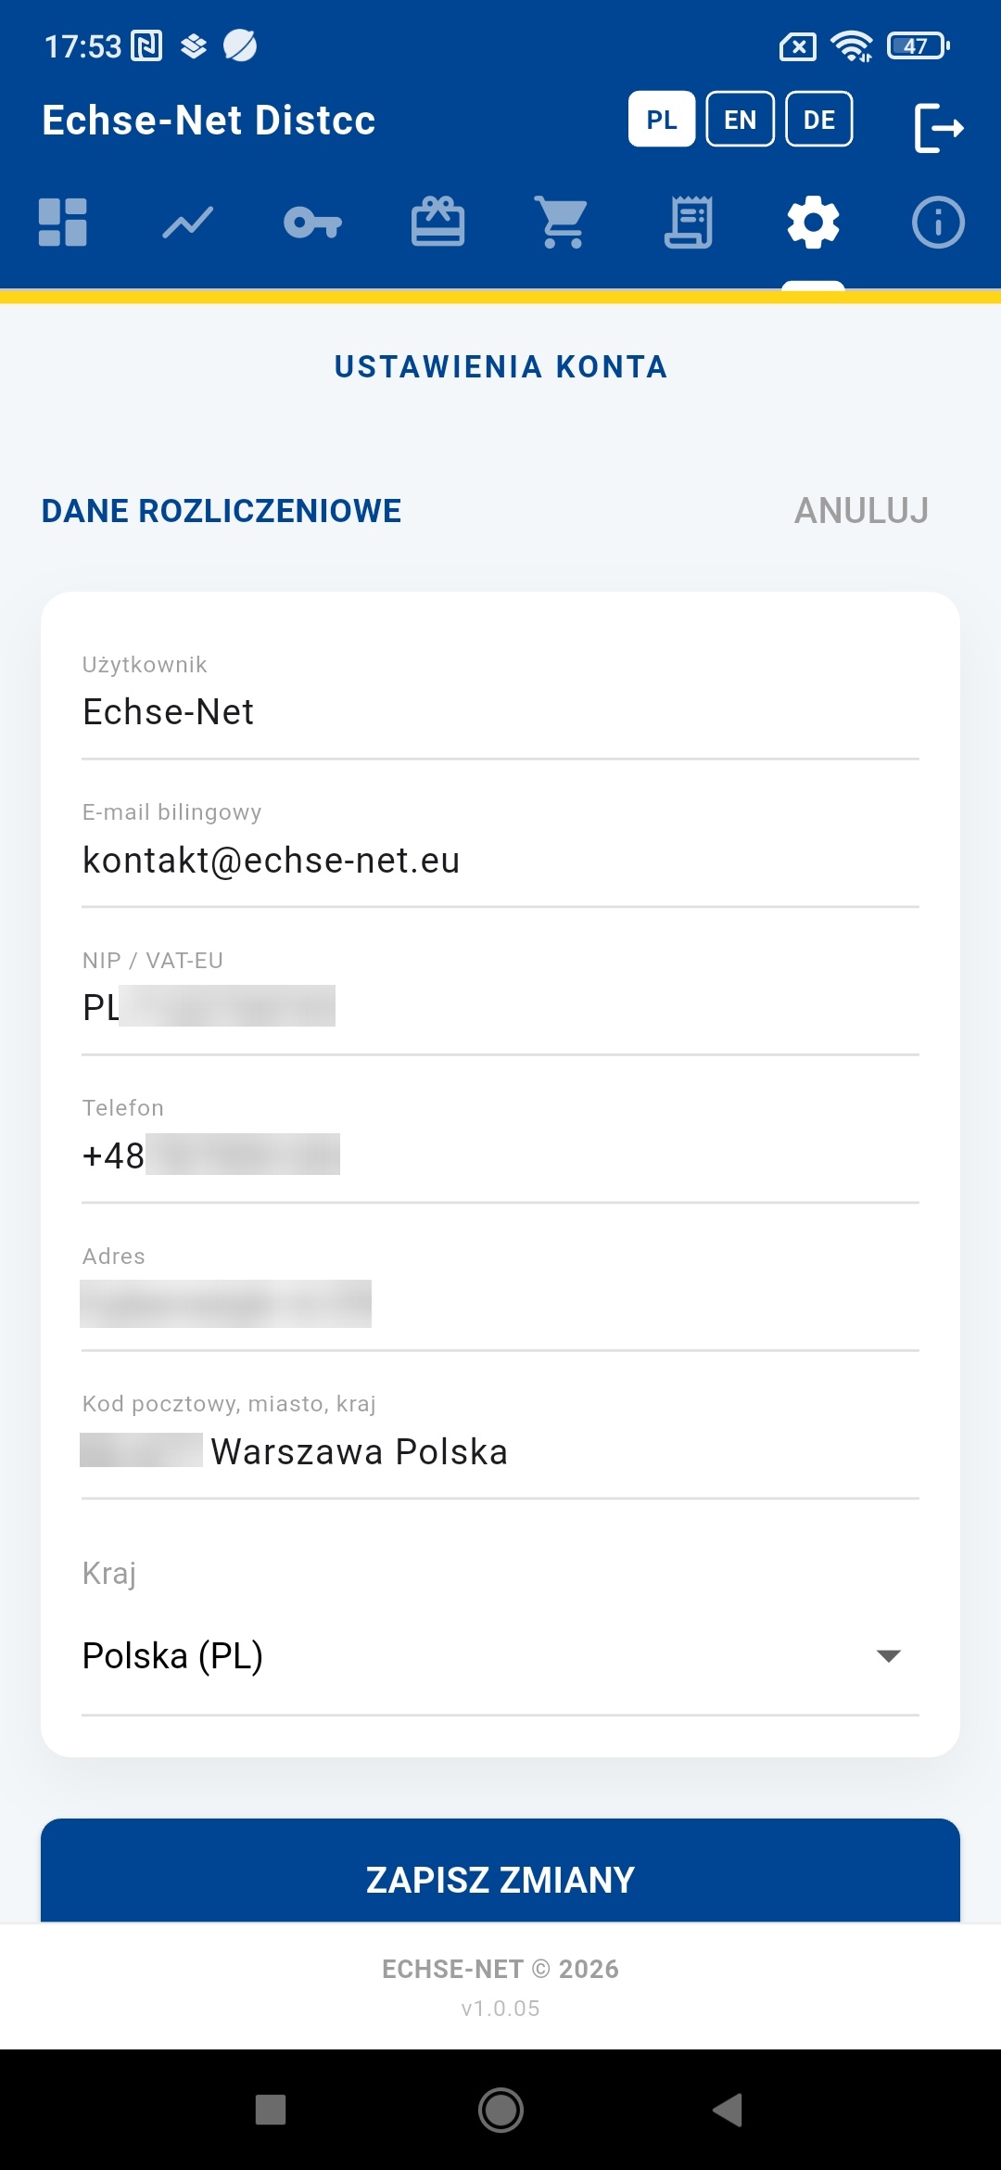Open the gift card vouchers icon
This screenshot has height=2170, width=1001.
438,222
